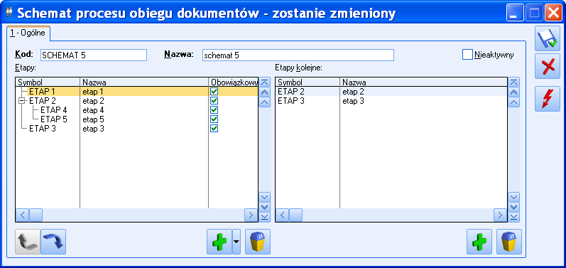566x268 pixels.
Task: Click the right arrow of the Etapy kolejne horizontal scrollbar
Action: pos(500,215)
